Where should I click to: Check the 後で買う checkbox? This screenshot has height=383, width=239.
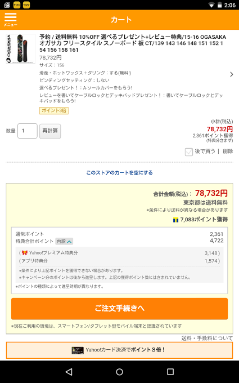pos(189,152)
